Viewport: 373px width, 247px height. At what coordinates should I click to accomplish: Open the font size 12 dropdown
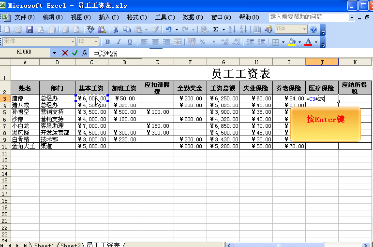pyautogui.click(x=96, y=42)
